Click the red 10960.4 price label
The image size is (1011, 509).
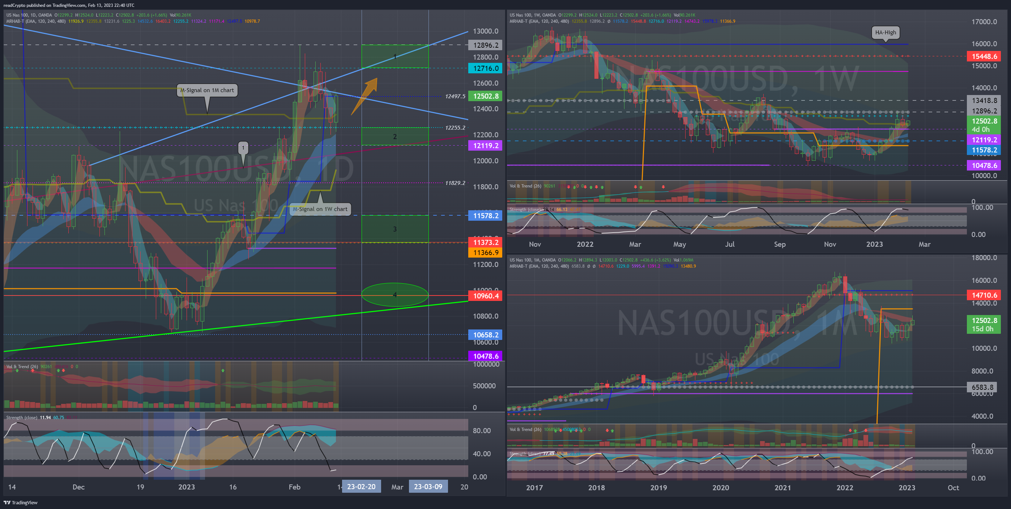[486, 296]
